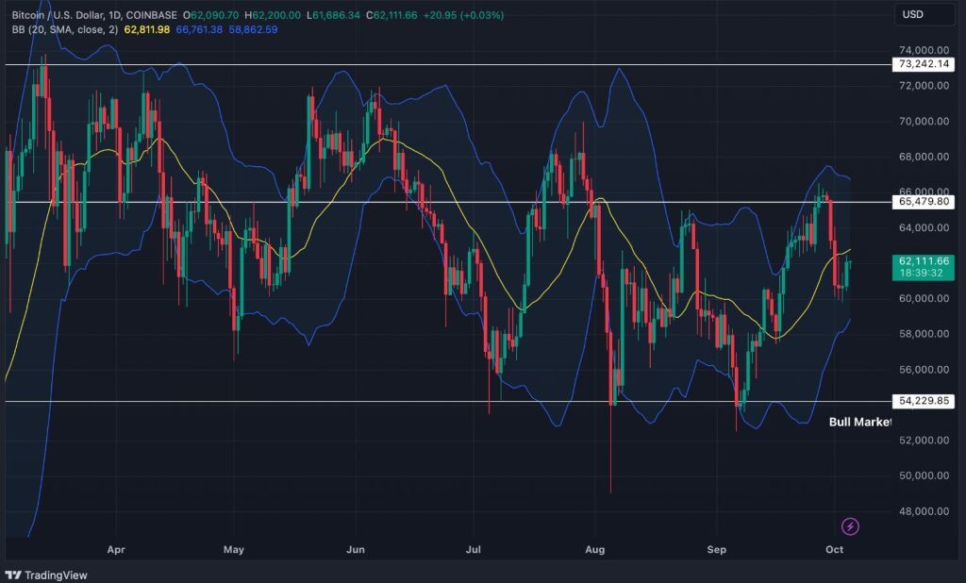This screenshot has height=583, width=966.
Task: Click the 56,000.00 price axis label
Action: pyautogui.click(x=924, y=370)
